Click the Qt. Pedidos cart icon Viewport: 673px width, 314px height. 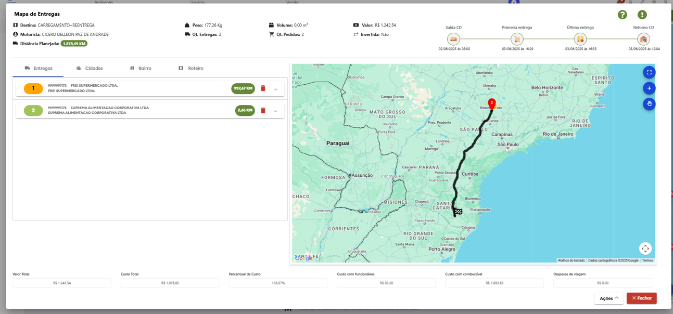[271, 34]
